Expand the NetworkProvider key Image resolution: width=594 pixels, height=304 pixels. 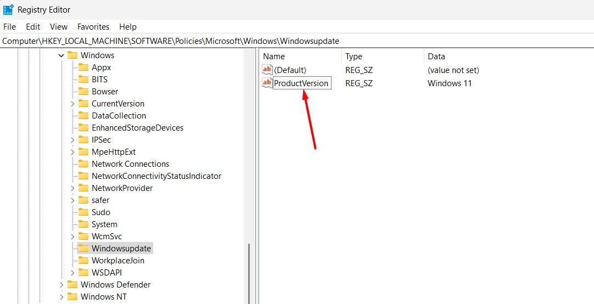72,188
